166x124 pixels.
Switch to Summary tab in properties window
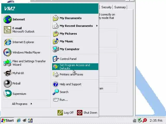click(120, 7)
